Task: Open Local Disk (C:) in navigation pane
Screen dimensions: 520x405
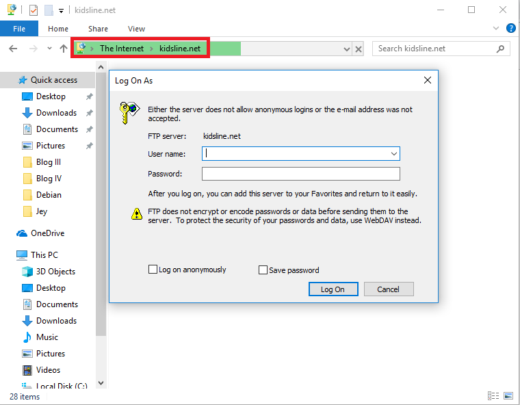Action: pyautogui.click(x=62, y=386)
